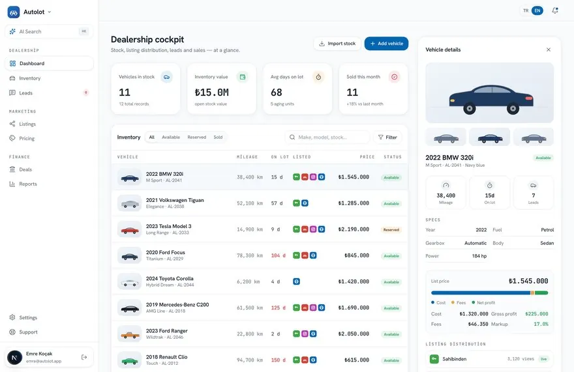Image resolution: width=574 pixels, height=372 pixels.
Task: Click the AI Search sparkle icon
Action: (x=12, y=31)
